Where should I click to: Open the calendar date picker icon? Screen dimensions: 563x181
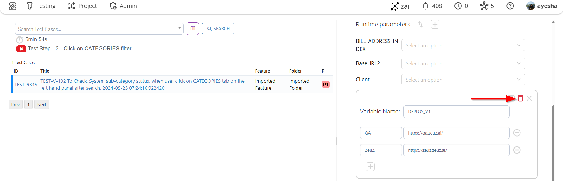coord(193,28)
